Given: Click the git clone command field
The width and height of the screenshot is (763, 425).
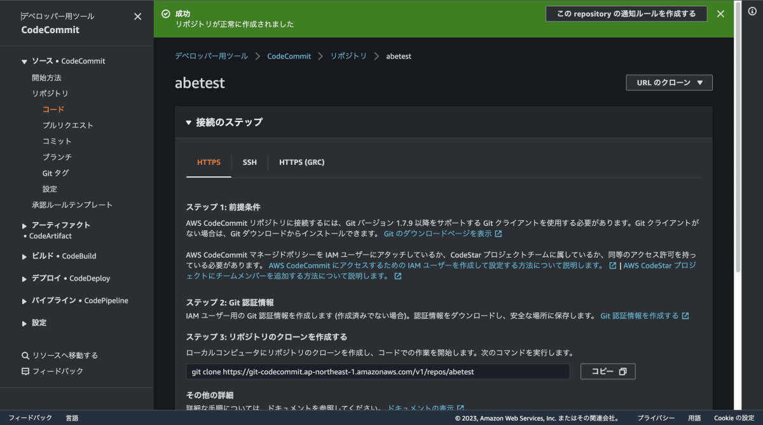Looking at the screenshot, I should [378, 372].
